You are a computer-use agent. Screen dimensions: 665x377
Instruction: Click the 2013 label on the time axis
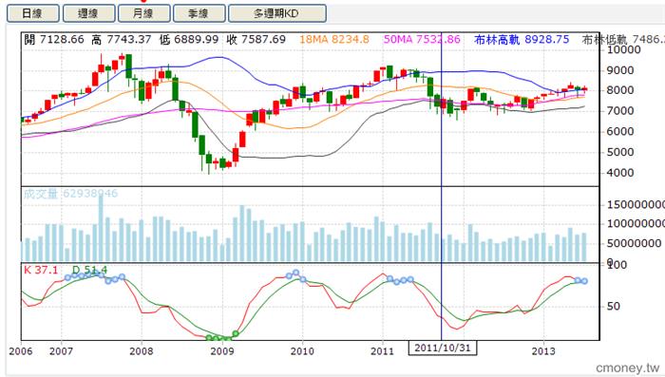[543, 351]
